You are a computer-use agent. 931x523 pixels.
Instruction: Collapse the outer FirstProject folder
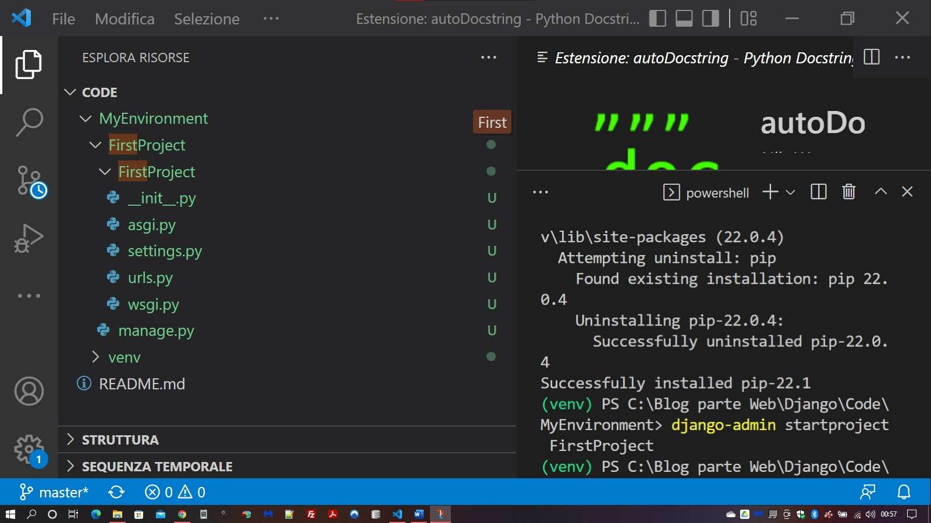(x=95, y=145)
